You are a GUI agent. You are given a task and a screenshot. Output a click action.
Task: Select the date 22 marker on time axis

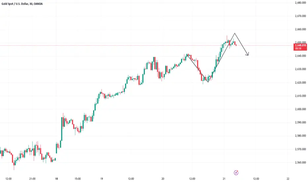[288, 179]
